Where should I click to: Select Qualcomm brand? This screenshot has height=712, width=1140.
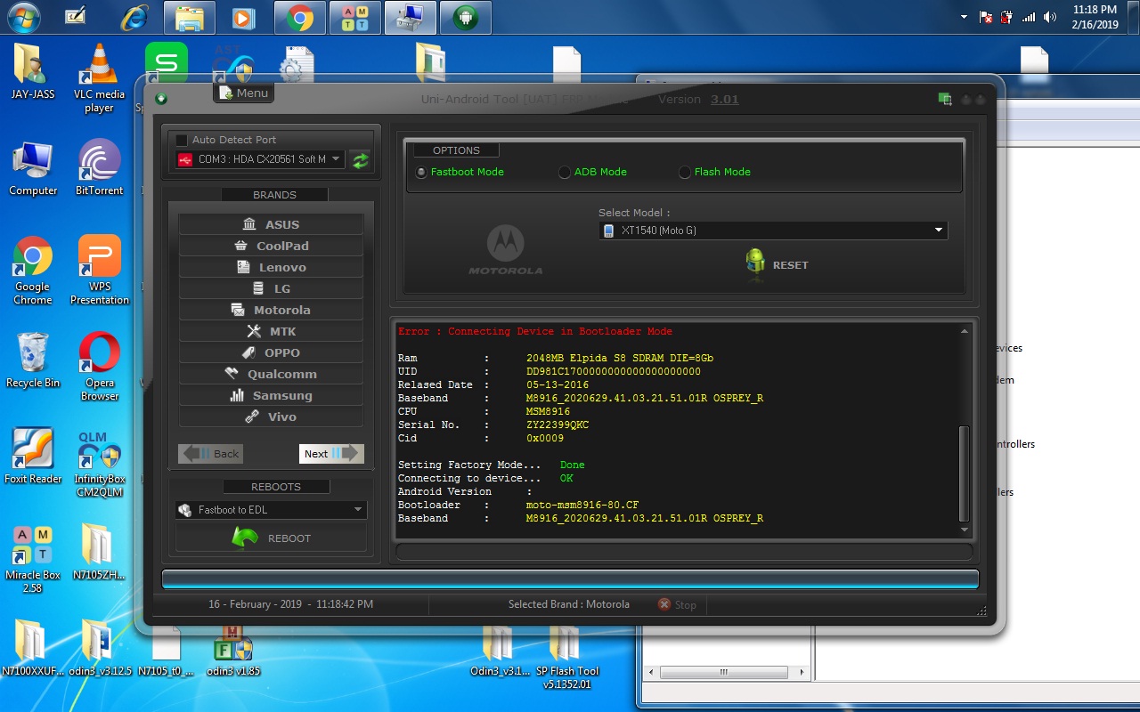(x=271, y=374)
